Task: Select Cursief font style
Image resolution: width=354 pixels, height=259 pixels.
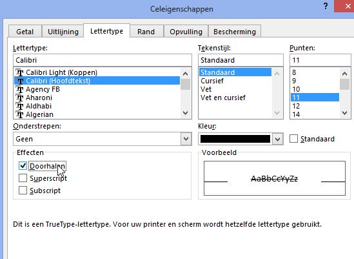Action: coord(235,81)
